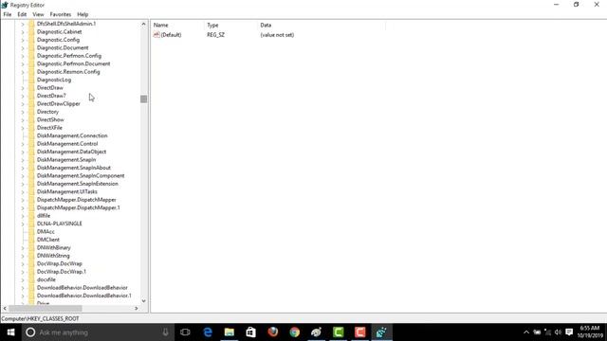Open the Favorites menu
607x341 pixels.
61,14
